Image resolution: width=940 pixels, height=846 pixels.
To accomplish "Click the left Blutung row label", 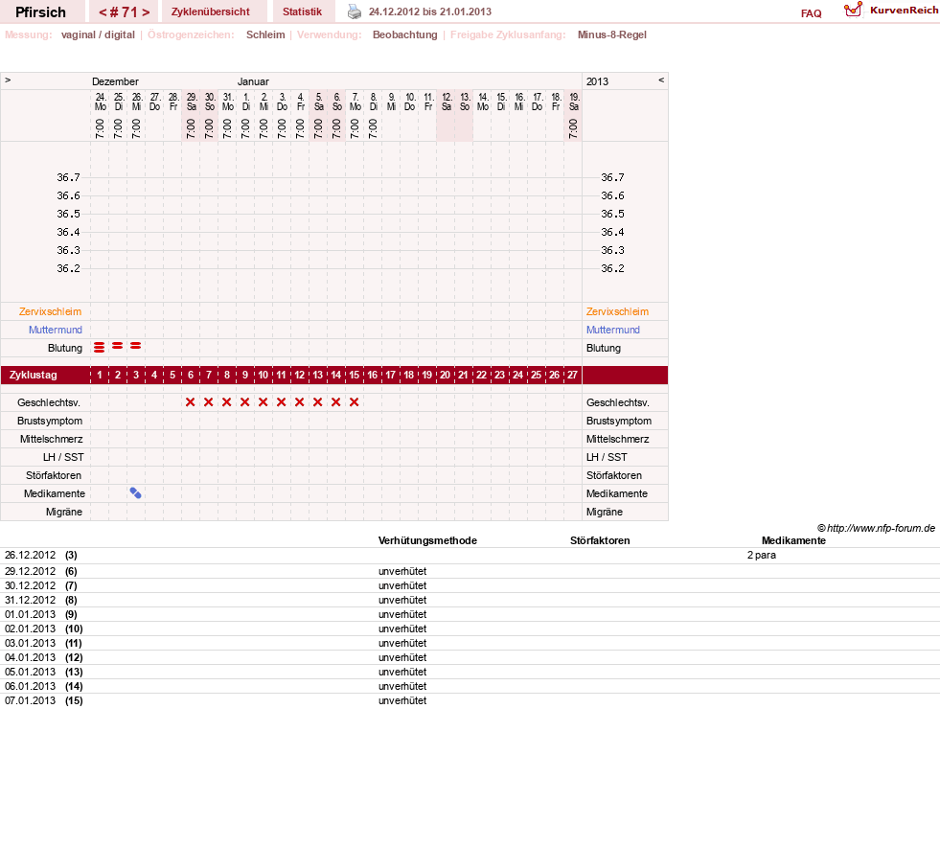I will [65, 348].
